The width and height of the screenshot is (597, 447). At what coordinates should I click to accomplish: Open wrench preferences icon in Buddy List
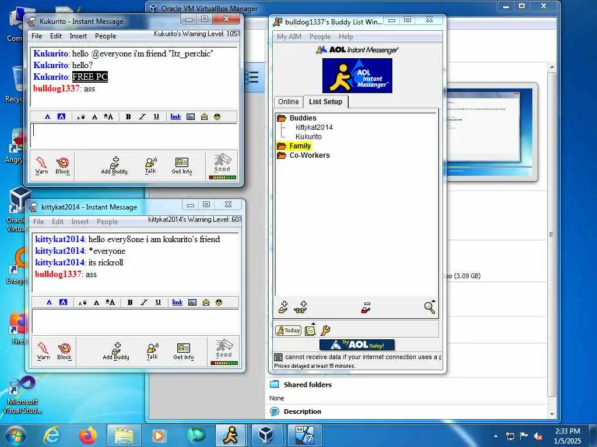click(x=325, y=331)
